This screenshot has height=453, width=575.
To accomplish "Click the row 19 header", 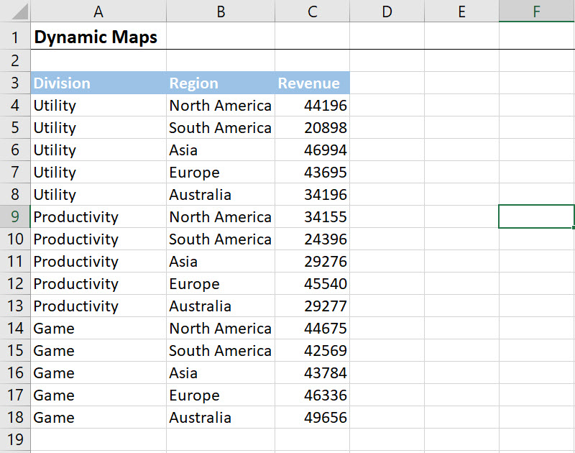I will [x=15, y=439].
